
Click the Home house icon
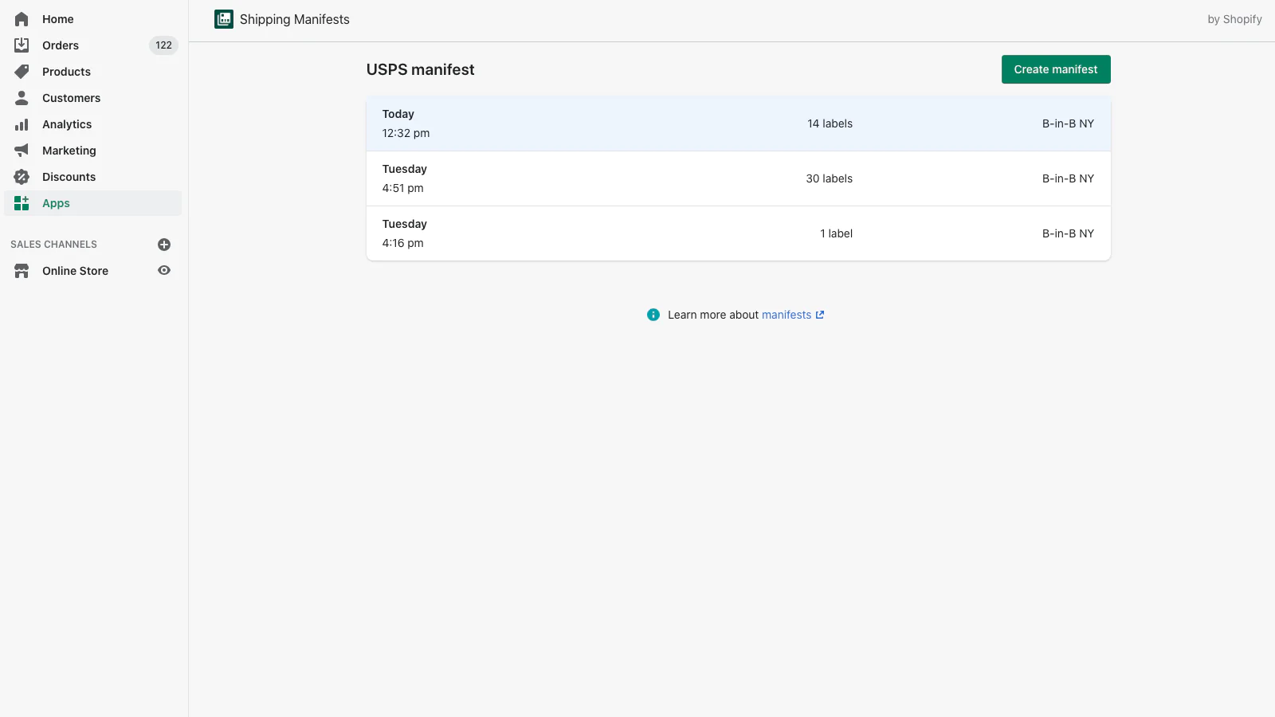tap(22, 19)
